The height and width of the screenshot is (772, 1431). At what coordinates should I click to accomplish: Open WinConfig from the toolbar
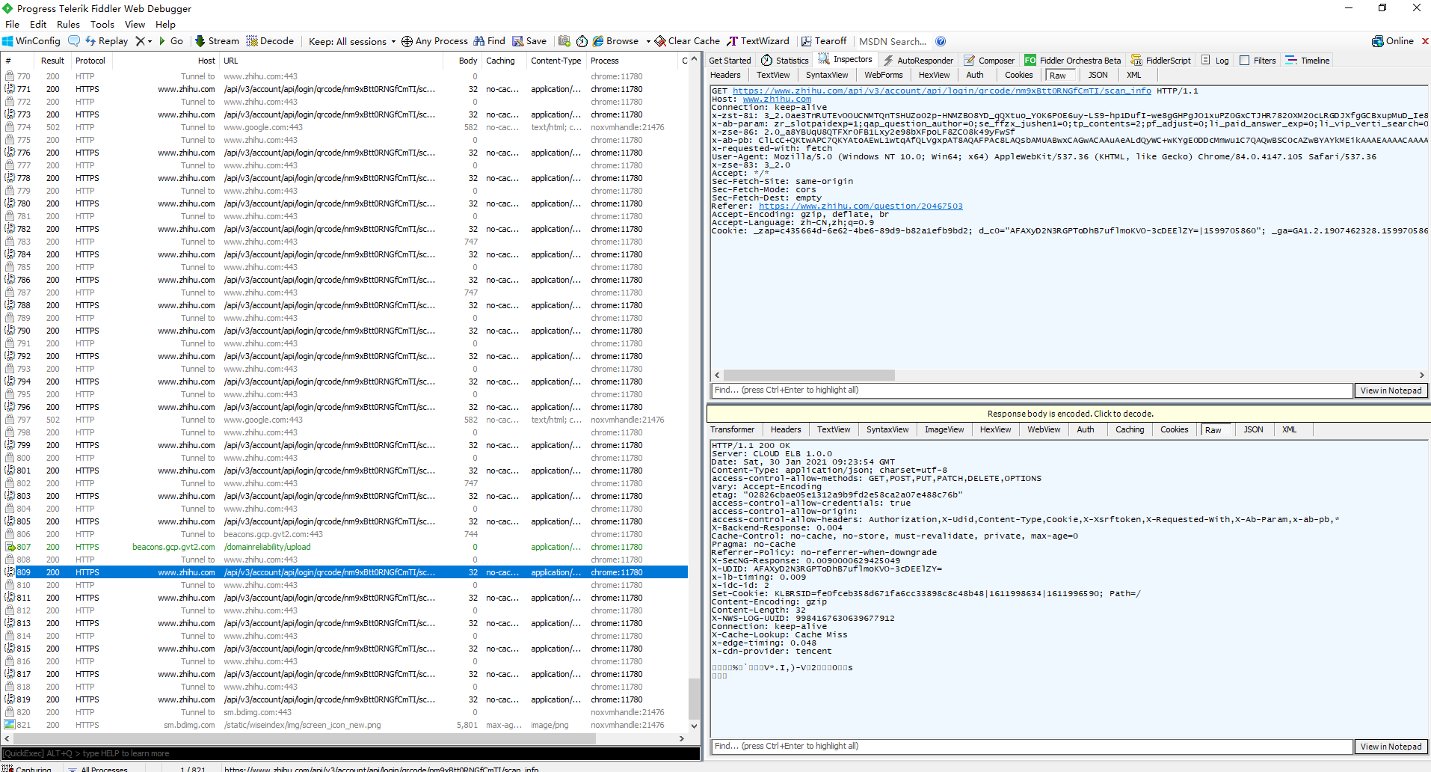31,41
